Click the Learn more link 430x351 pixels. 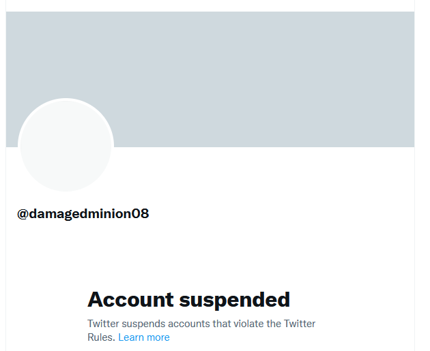click(x=144, y=337)
